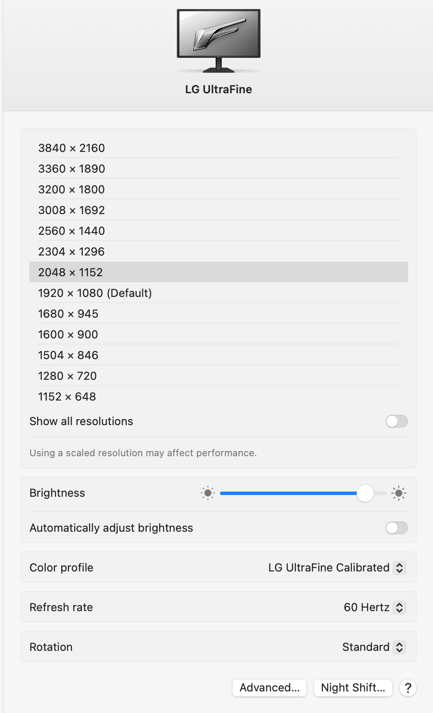Click the bright brightness sun icon

click(x=398, y=493)
